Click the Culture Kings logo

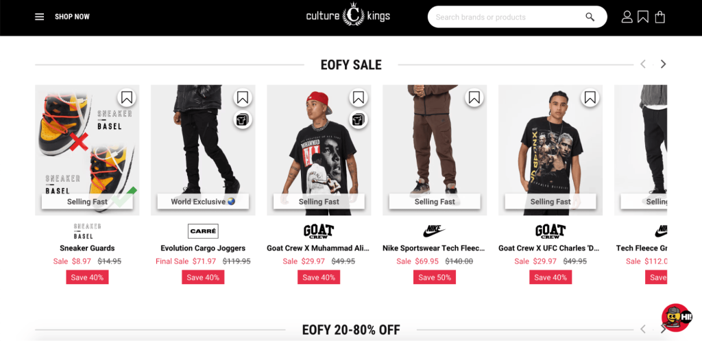pyautogui.click(x=348, y=16)
